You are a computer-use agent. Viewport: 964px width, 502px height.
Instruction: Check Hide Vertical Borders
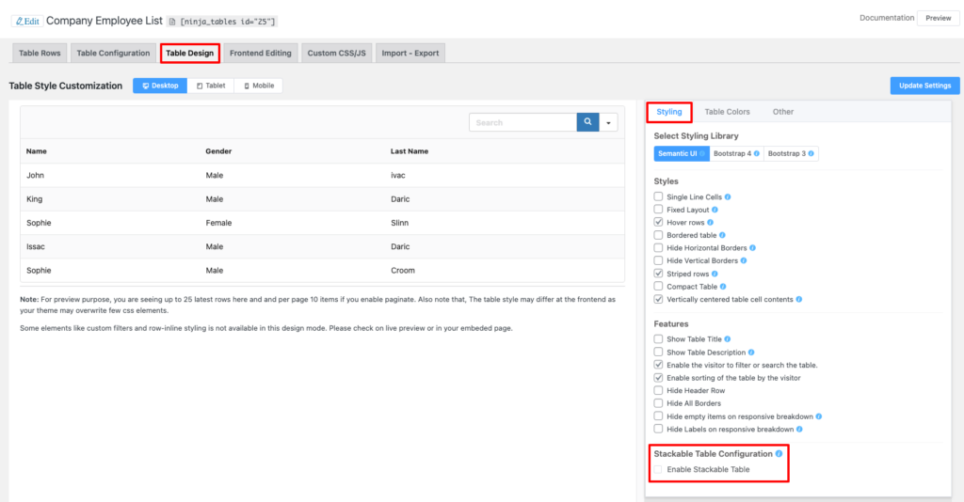658,260
